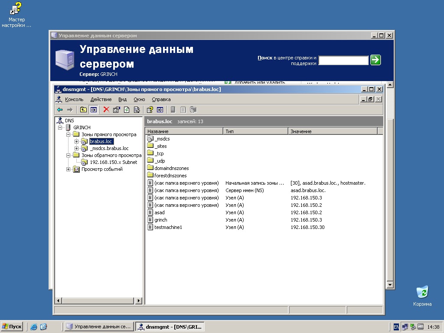Go up one level with folder-up icon

(83, 110)
